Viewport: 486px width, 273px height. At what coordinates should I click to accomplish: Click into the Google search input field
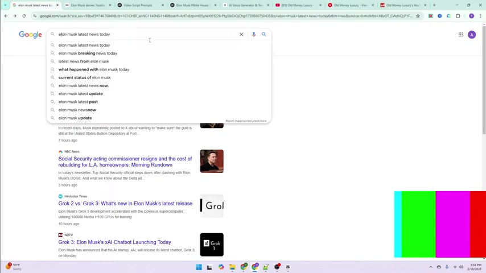point(147,34)
